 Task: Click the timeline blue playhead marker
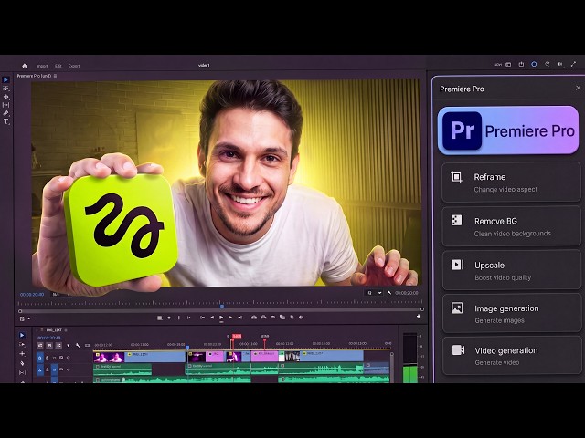[x=187, y=348]
